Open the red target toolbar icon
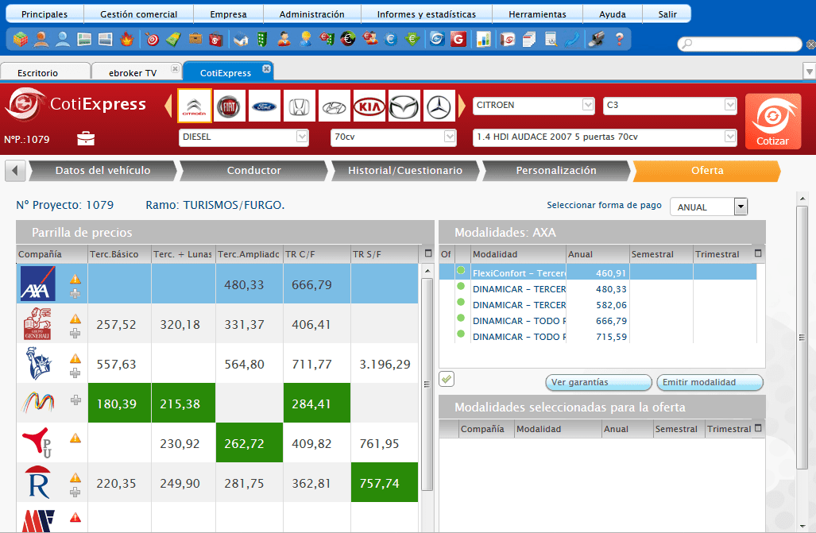Screen dimensions: 816x533 coord(152,39)
